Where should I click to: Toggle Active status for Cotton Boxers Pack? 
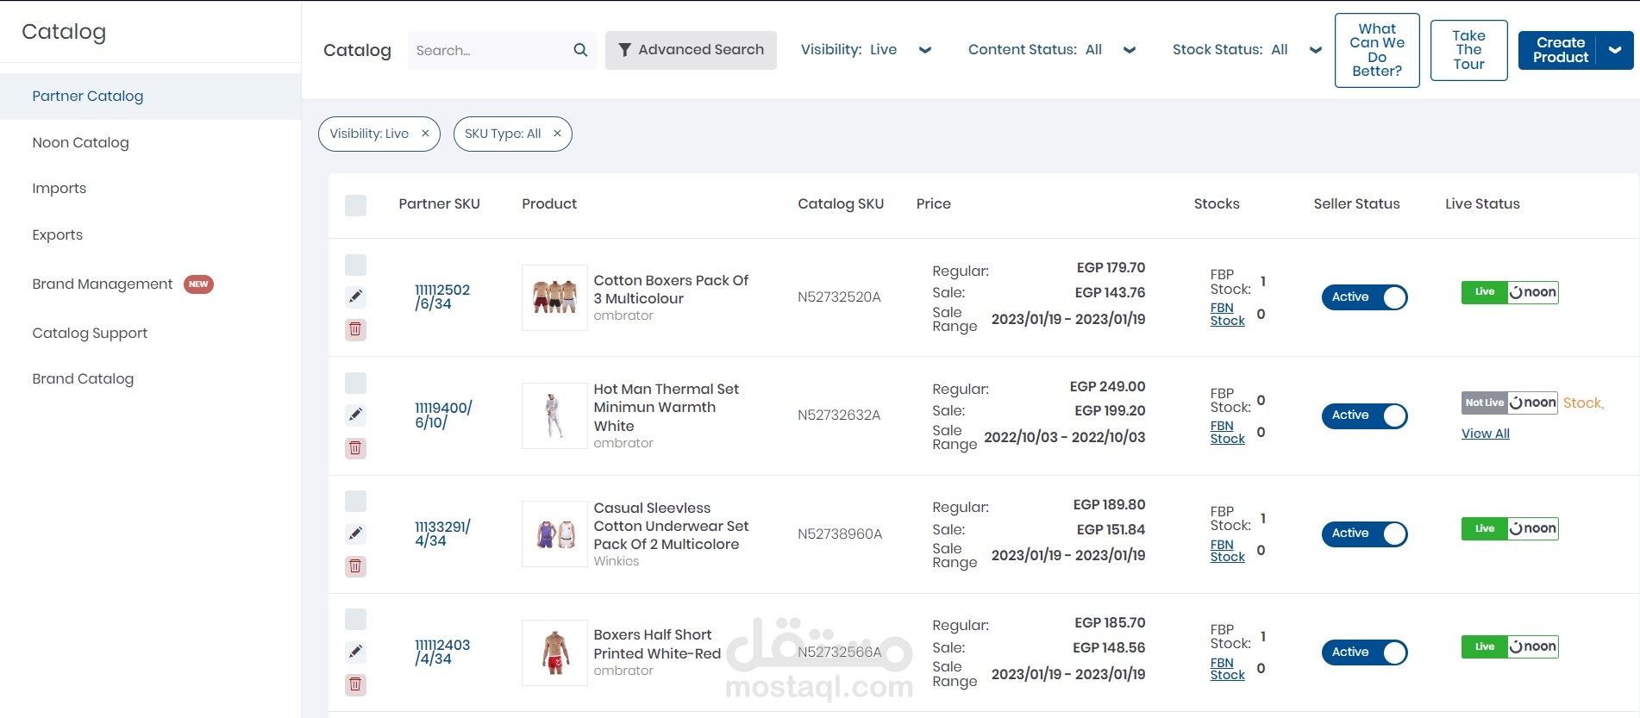coord(1364,297)
